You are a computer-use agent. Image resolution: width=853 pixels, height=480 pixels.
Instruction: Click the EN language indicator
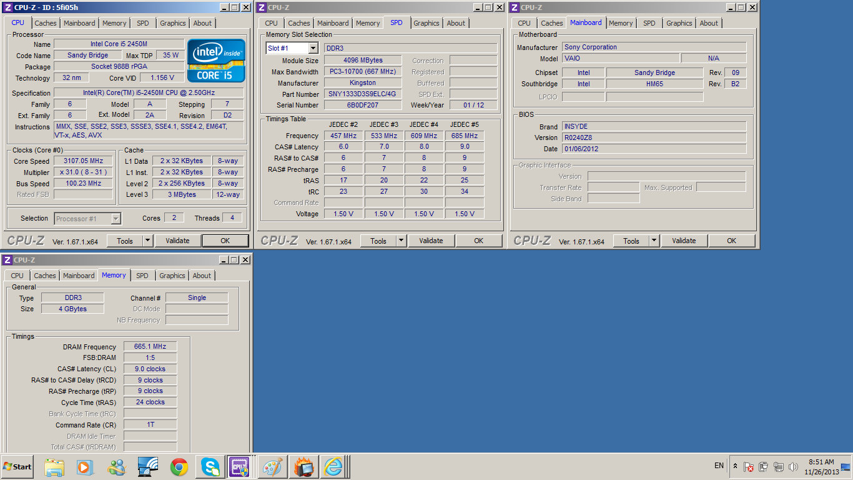pyautogui.click(x=719, y=466)
